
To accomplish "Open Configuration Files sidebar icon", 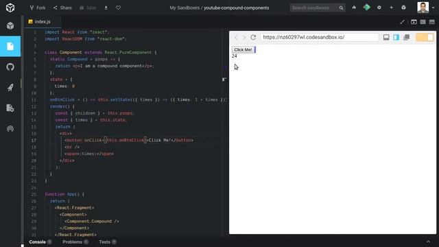I will tap(10, 108).
